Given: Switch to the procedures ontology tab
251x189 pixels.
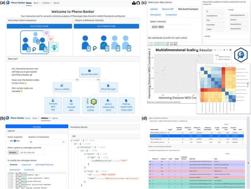Looking at the screenshot, I should 15,170.
